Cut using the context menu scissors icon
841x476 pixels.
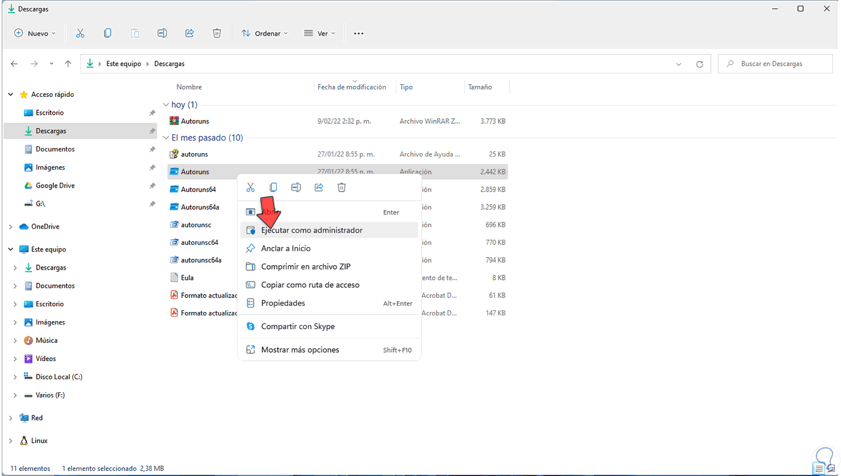click(x=251, y=188)
